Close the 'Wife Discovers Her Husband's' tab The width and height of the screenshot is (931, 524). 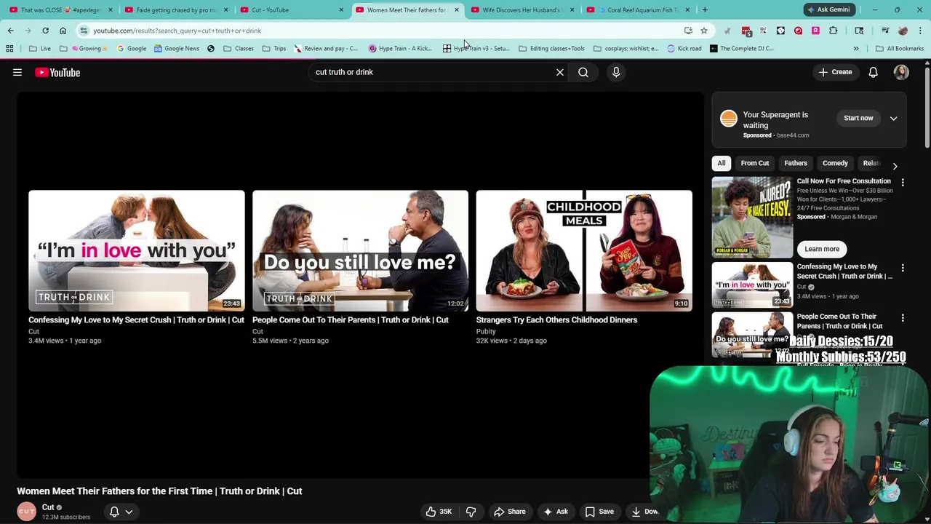pos(572,9)
